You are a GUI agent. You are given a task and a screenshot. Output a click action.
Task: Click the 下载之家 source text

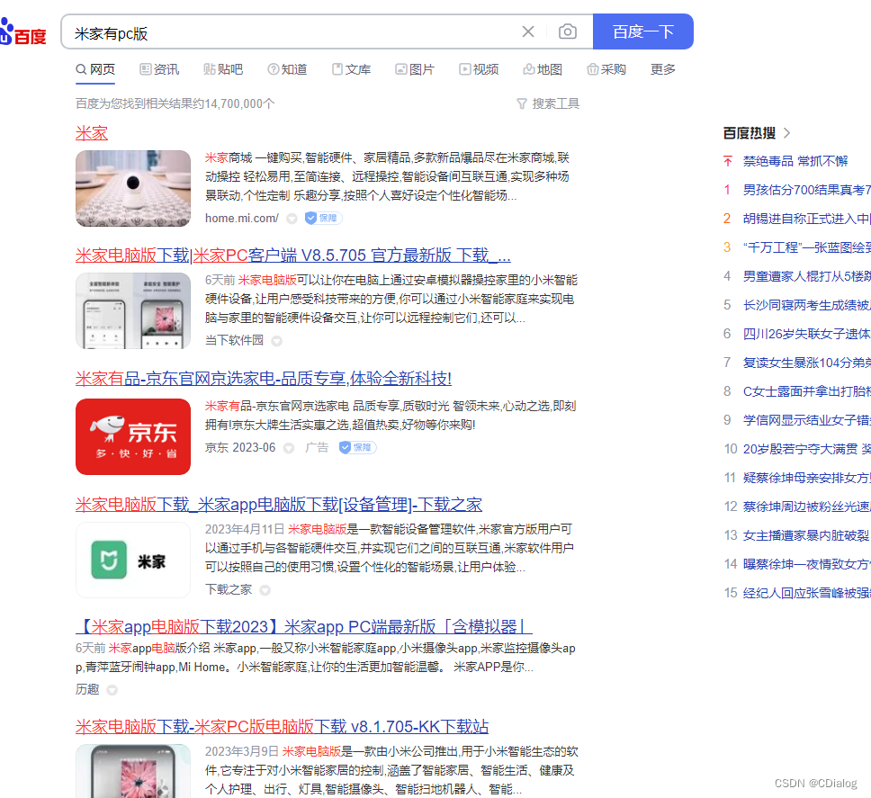[x=229, y=590]
